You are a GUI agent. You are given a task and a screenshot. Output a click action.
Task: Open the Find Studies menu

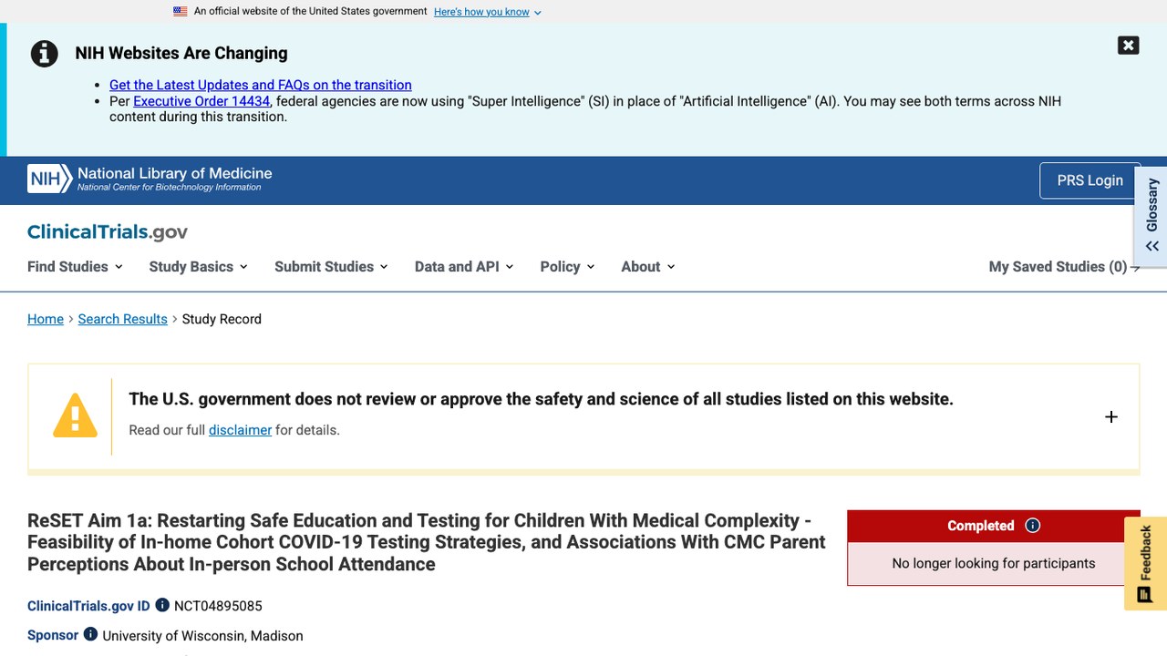click(x=76, y=267)
